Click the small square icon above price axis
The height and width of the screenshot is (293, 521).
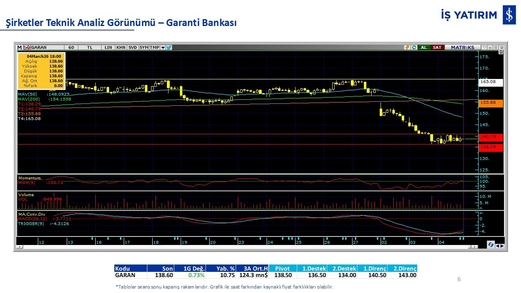(x=501, y=52)
